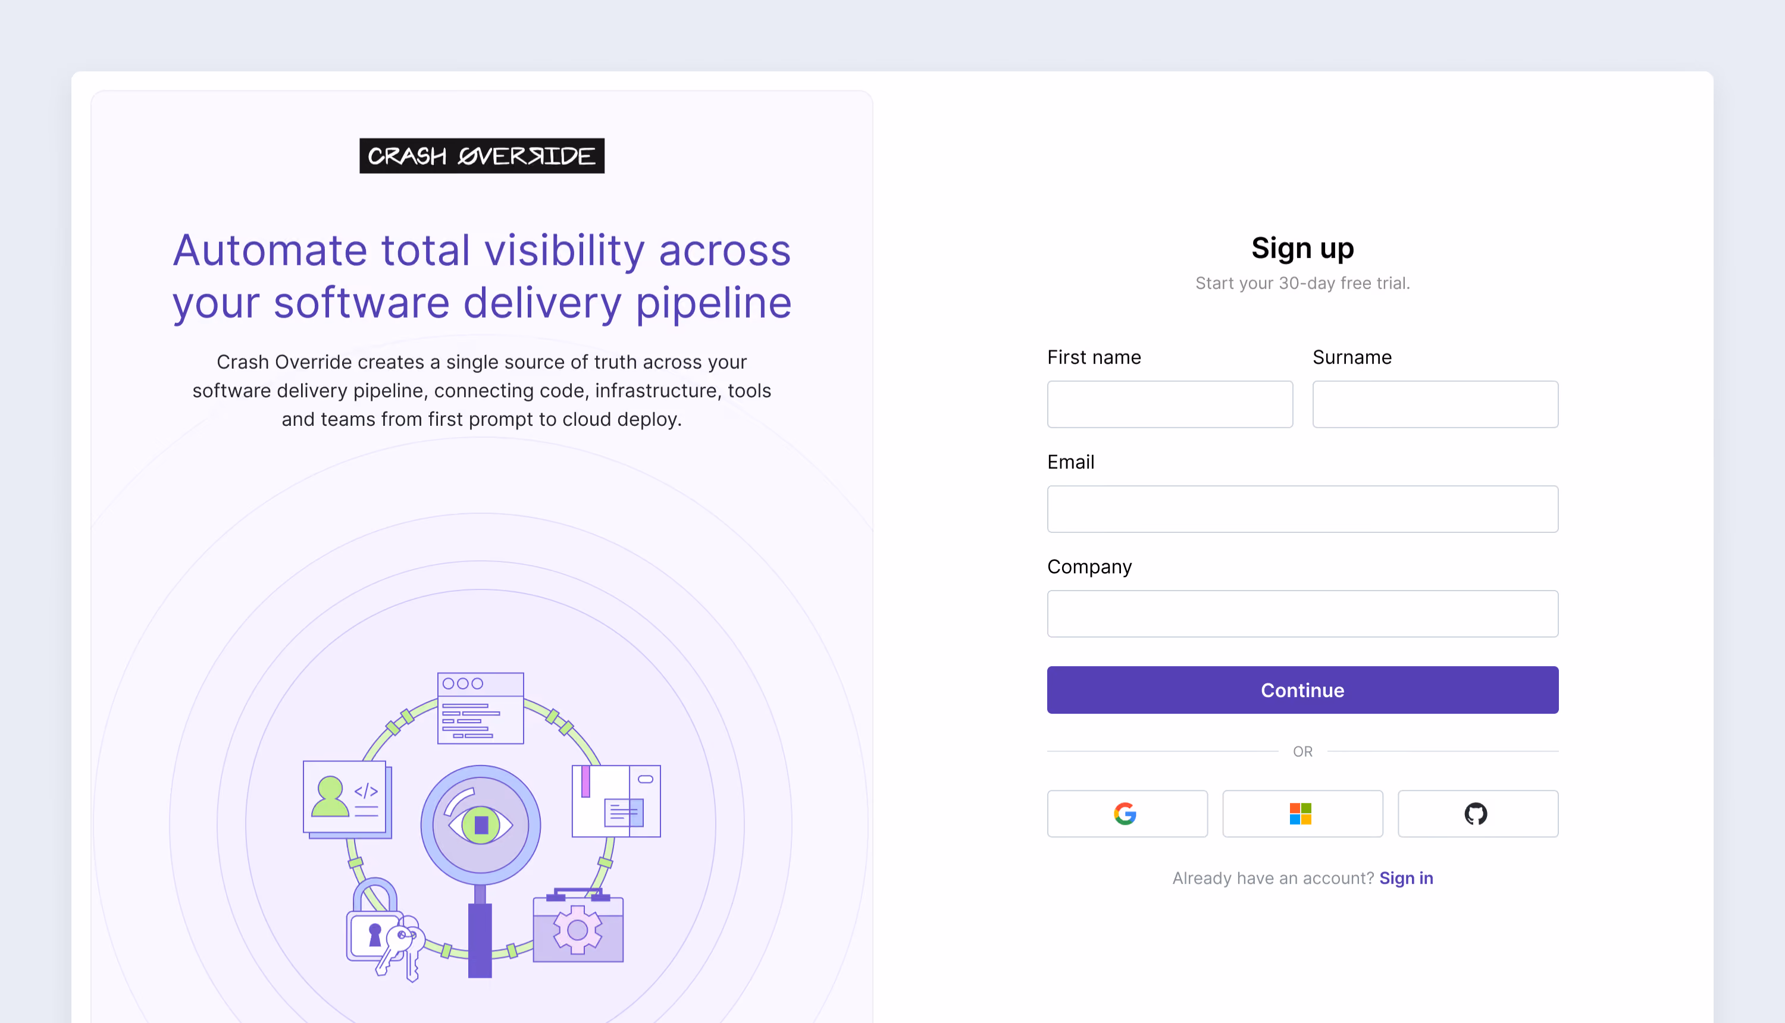Click the 'Email' label
Viewport: 1785px width, 1023px height.
(1070, 462)
